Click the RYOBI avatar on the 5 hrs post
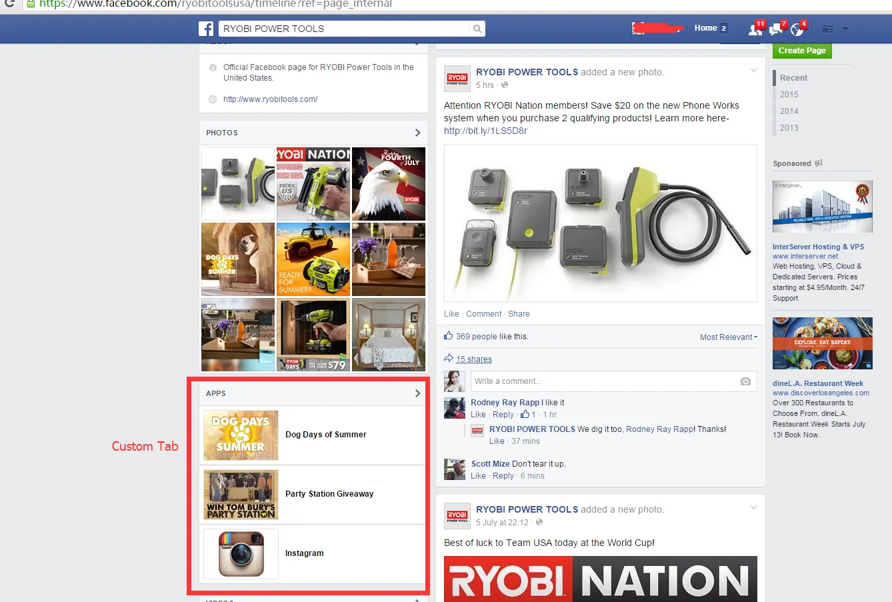This screenshot has height=602, width=892. [x=457, y=79]
